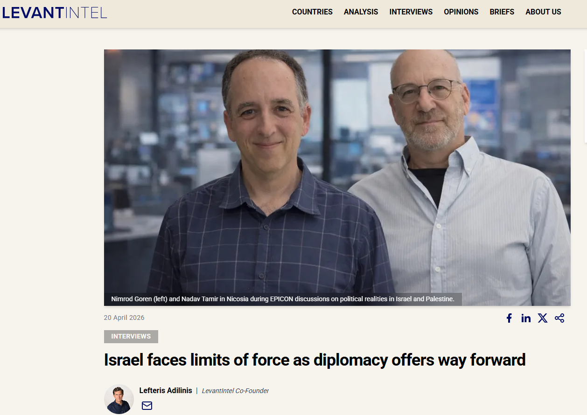587x415 pixels.
Task: Share the article on LinkedIn
Action: (526, 318)
